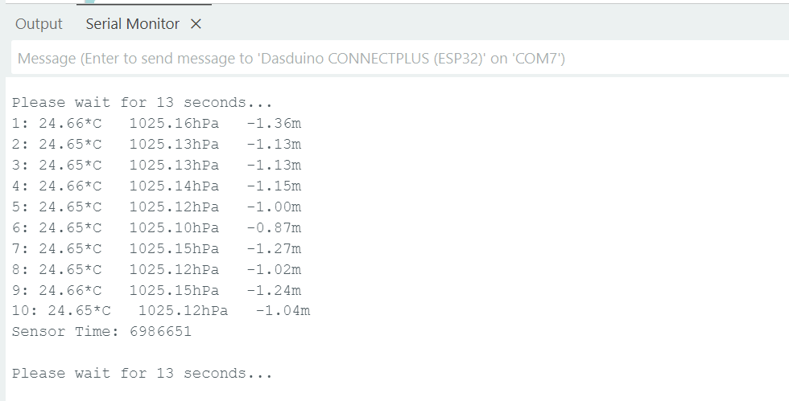Screen dimensions: 789x401
Task: Click the last 'Please wait for 13 seconds' line
Action: tap(143, 374)
